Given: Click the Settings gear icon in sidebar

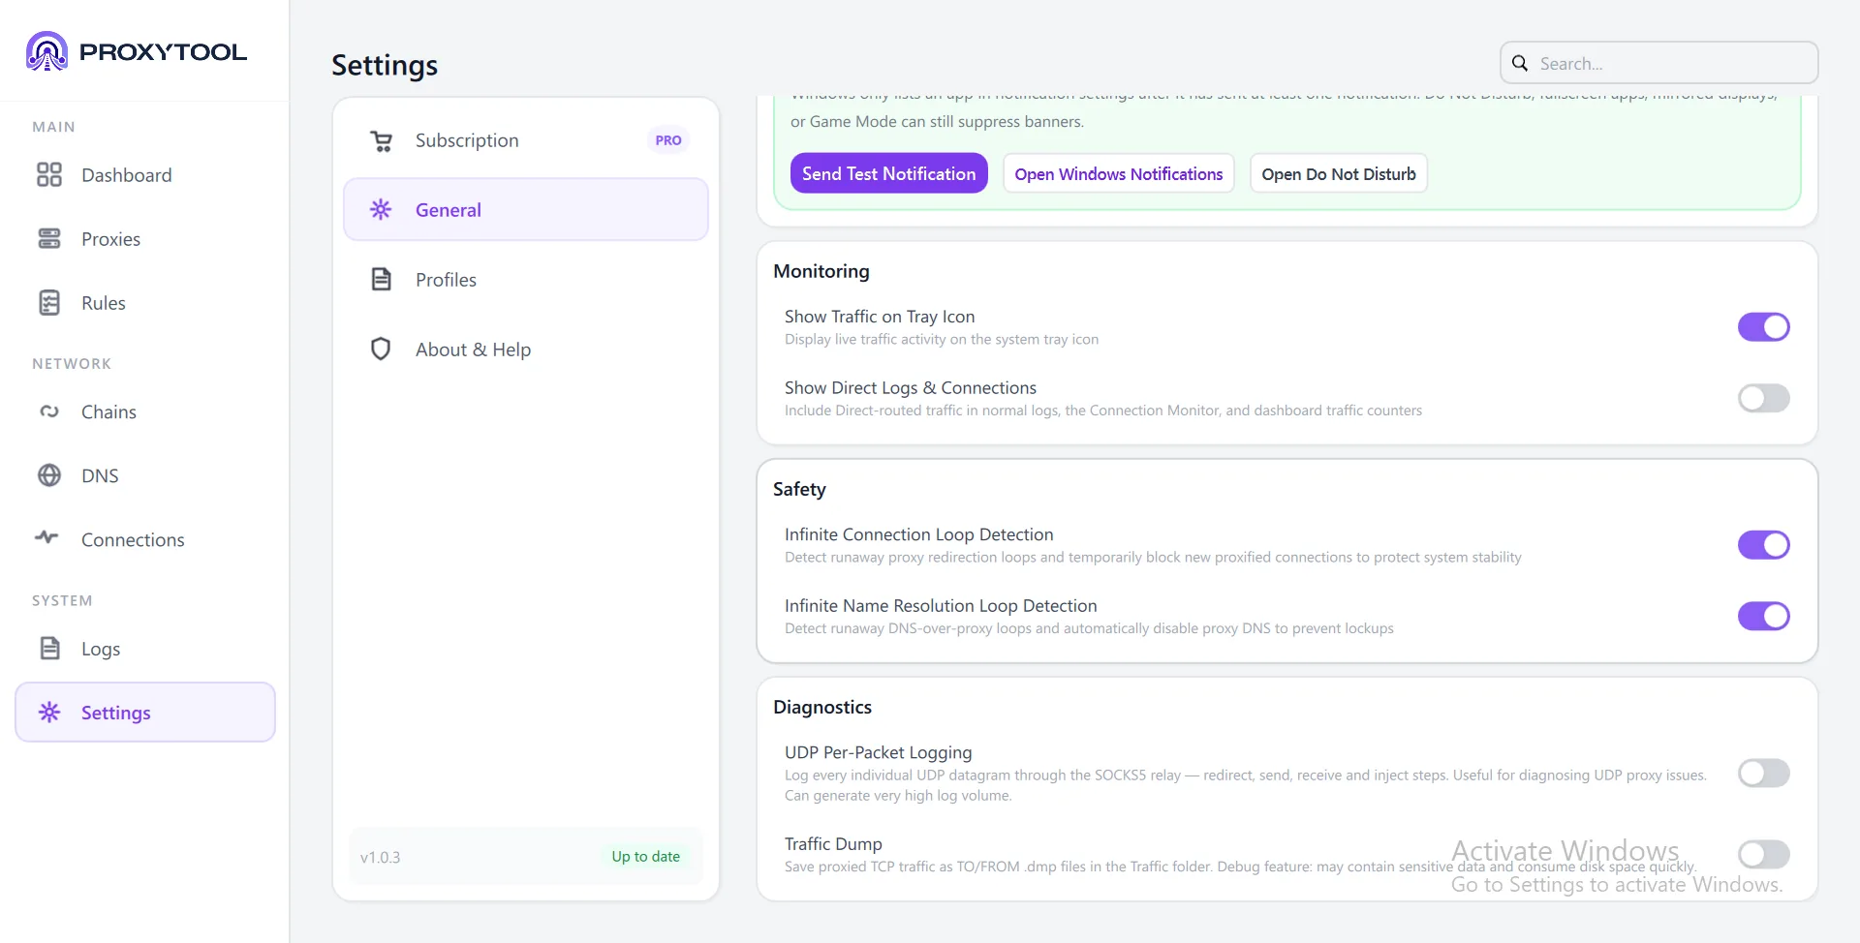Looking at the screenshot, I should 49,713.
